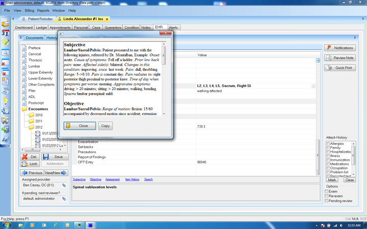Open the File menu
Viewport: 367px width, 229px height.
(x=7, y=11)
